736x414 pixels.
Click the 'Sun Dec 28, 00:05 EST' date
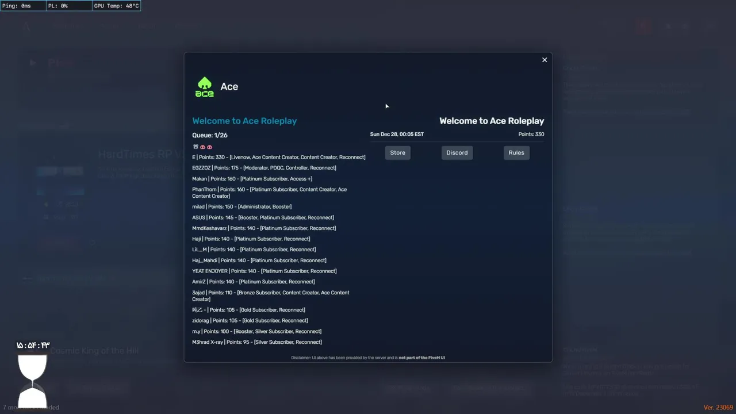click(397, 135)
